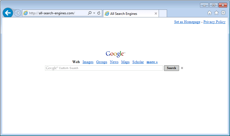Focus the Google Custom Search field
The image size is (230, 136).
104,68
